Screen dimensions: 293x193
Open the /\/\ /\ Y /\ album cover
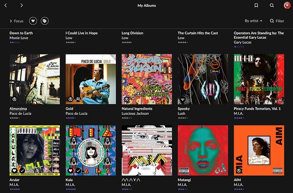pyautogui.click(x=146, y=150)
